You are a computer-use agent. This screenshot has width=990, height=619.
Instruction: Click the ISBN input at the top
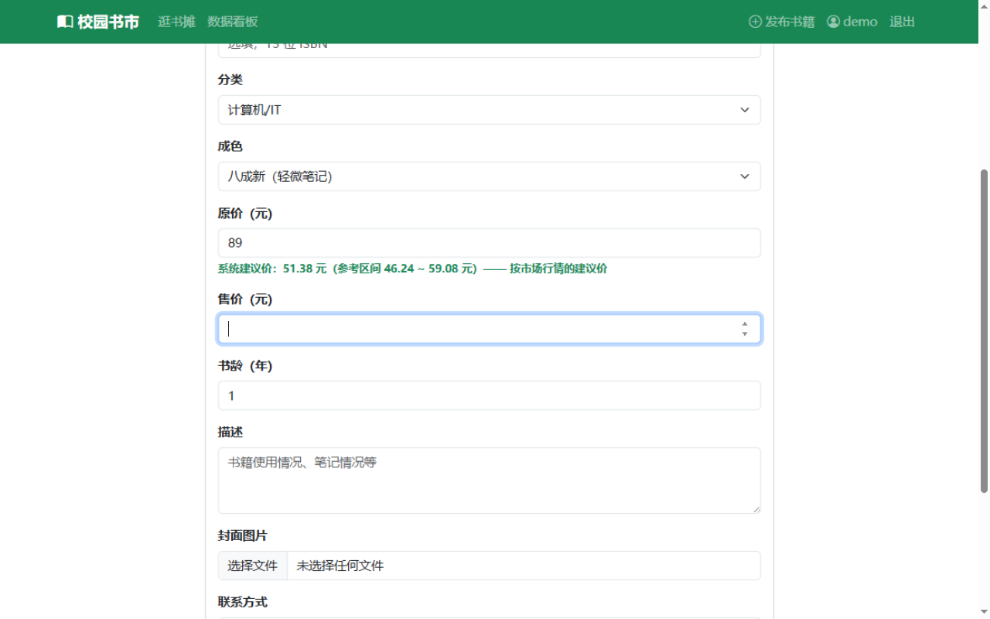pyautogui.click(x=489, y=50)
